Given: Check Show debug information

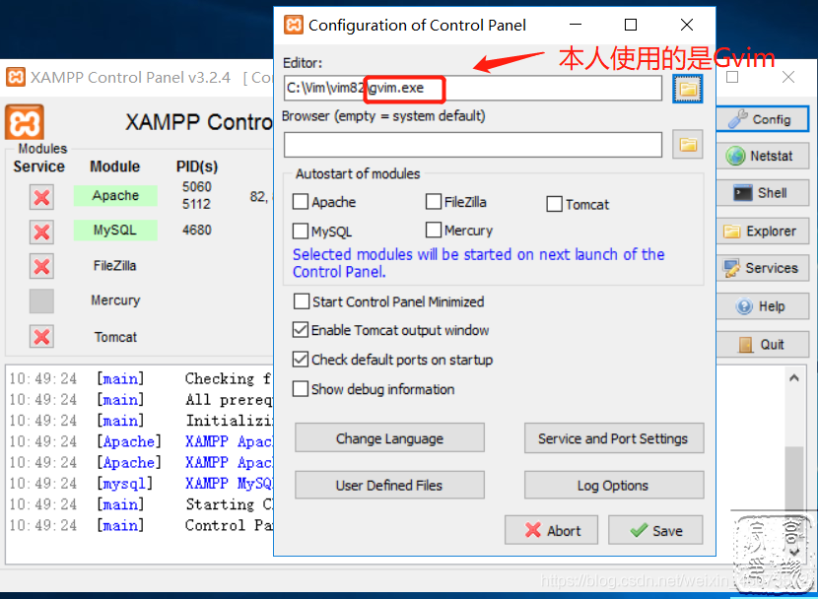Looking at the screenshot, I should pos(301,389).
